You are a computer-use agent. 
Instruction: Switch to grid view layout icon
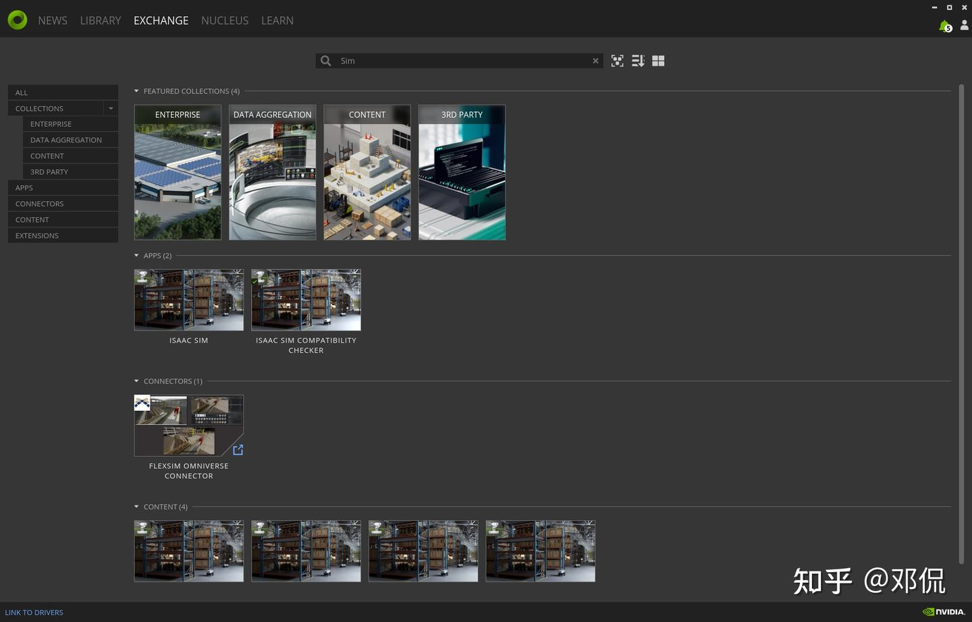(x=658, y=61)
